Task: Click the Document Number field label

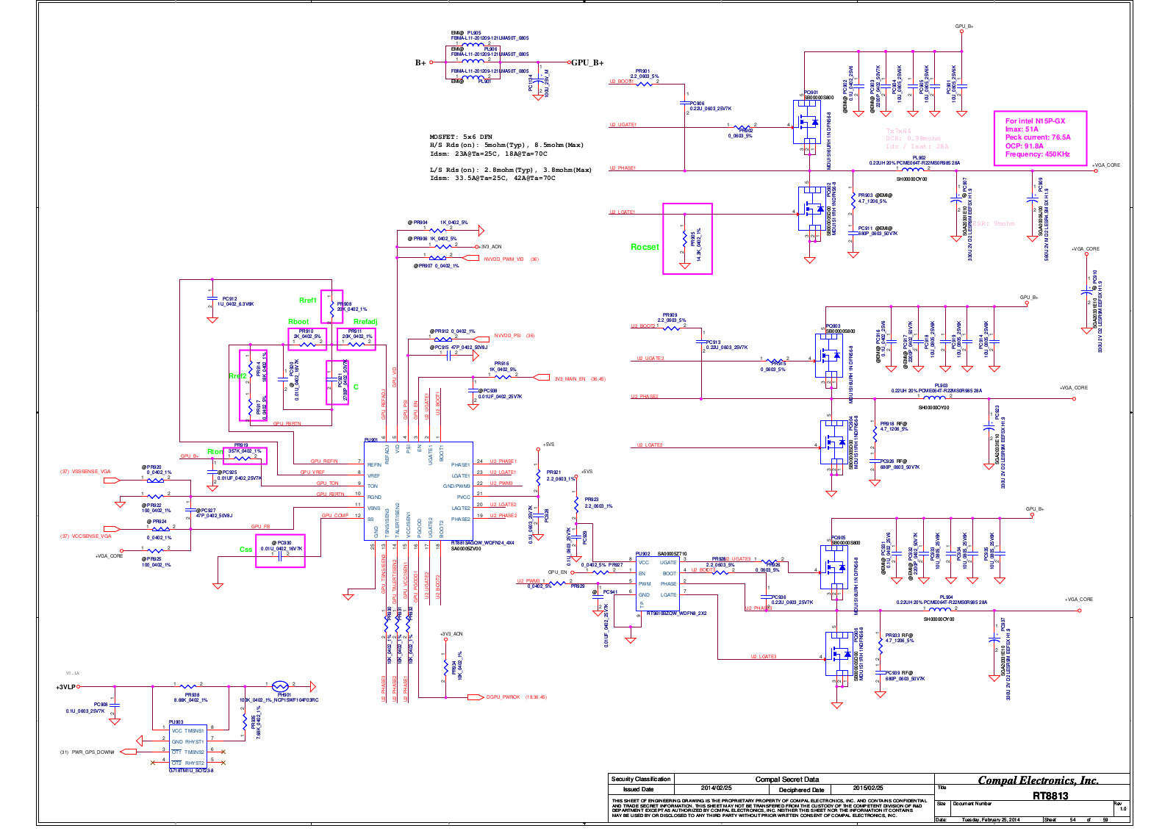Action: click(972, 803)
